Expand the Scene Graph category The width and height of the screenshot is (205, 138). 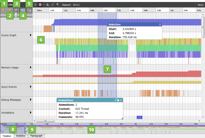click(31, 35)
